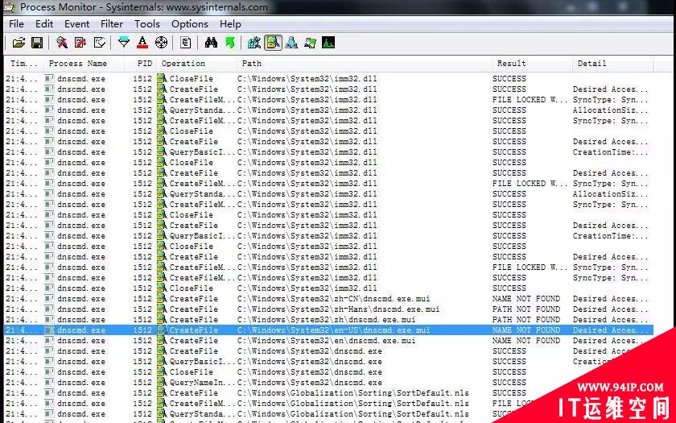Click the Clear display toolbar icon

(100, 43)
